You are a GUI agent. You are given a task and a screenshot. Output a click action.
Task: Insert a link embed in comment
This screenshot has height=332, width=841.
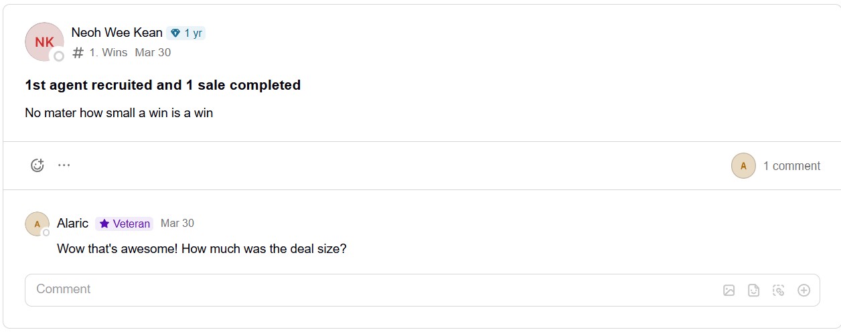pyautogui.click(x=779, y=290)
